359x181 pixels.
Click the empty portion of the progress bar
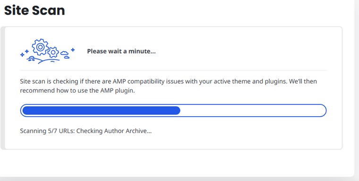[x=252, y=111]
